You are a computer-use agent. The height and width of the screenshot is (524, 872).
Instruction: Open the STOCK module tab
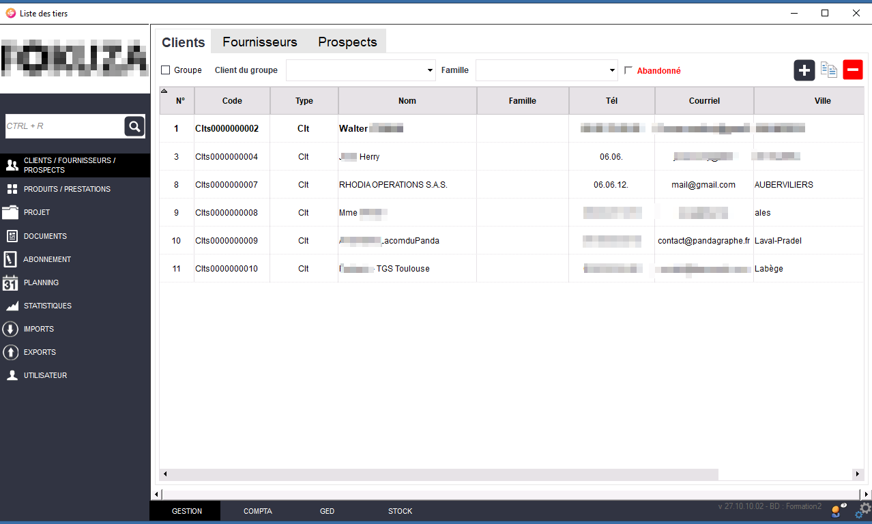point(401,511)
